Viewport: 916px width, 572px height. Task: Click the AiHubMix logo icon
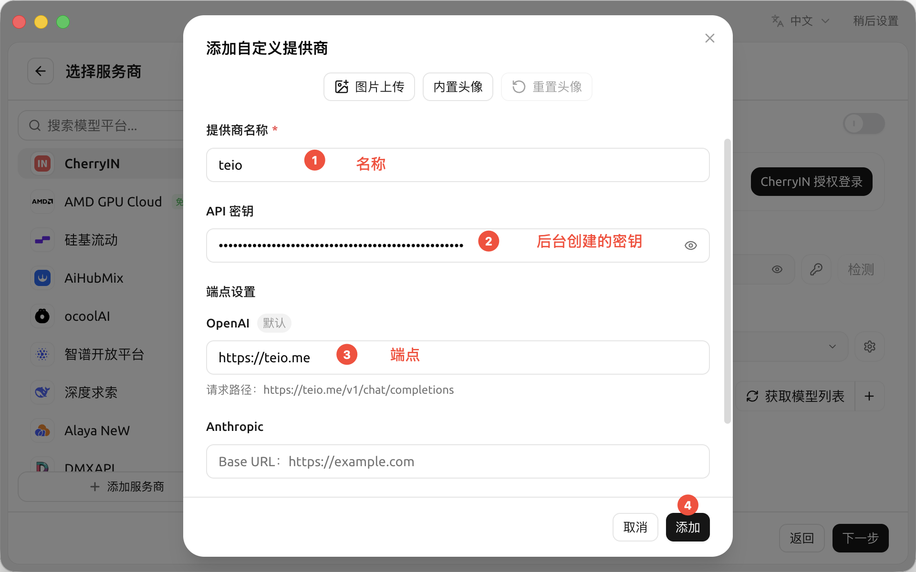42,278
